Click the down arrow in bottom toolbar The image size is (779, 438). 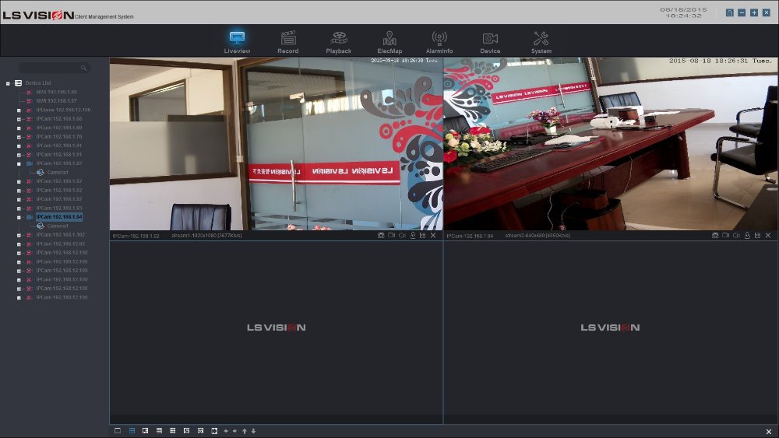[253, 431]
